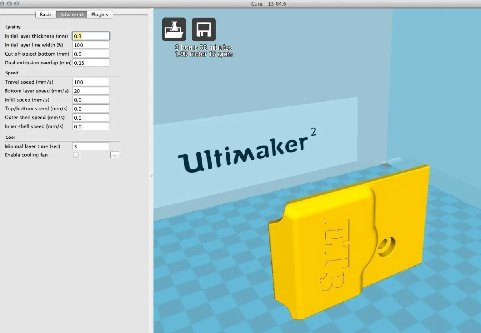Click the '1.99 meter 16 gram' material text
This screenshot has height=333, width=481.
pos(204,54)
